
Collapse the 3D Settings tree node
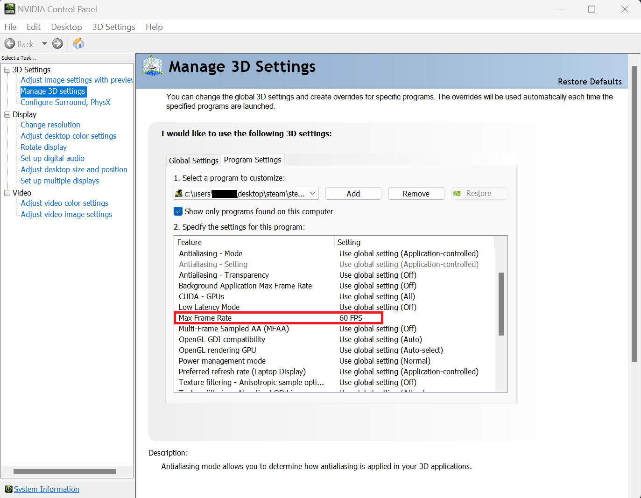pyautogui.click(x=7, y=70)
